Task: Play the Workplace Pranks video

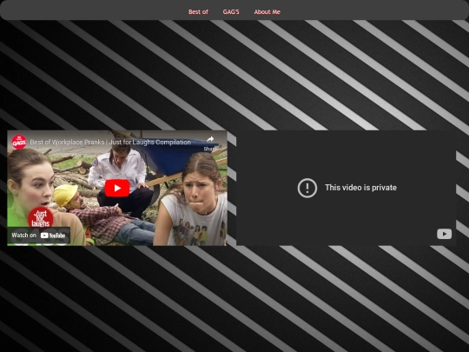Action: point(117,188)
